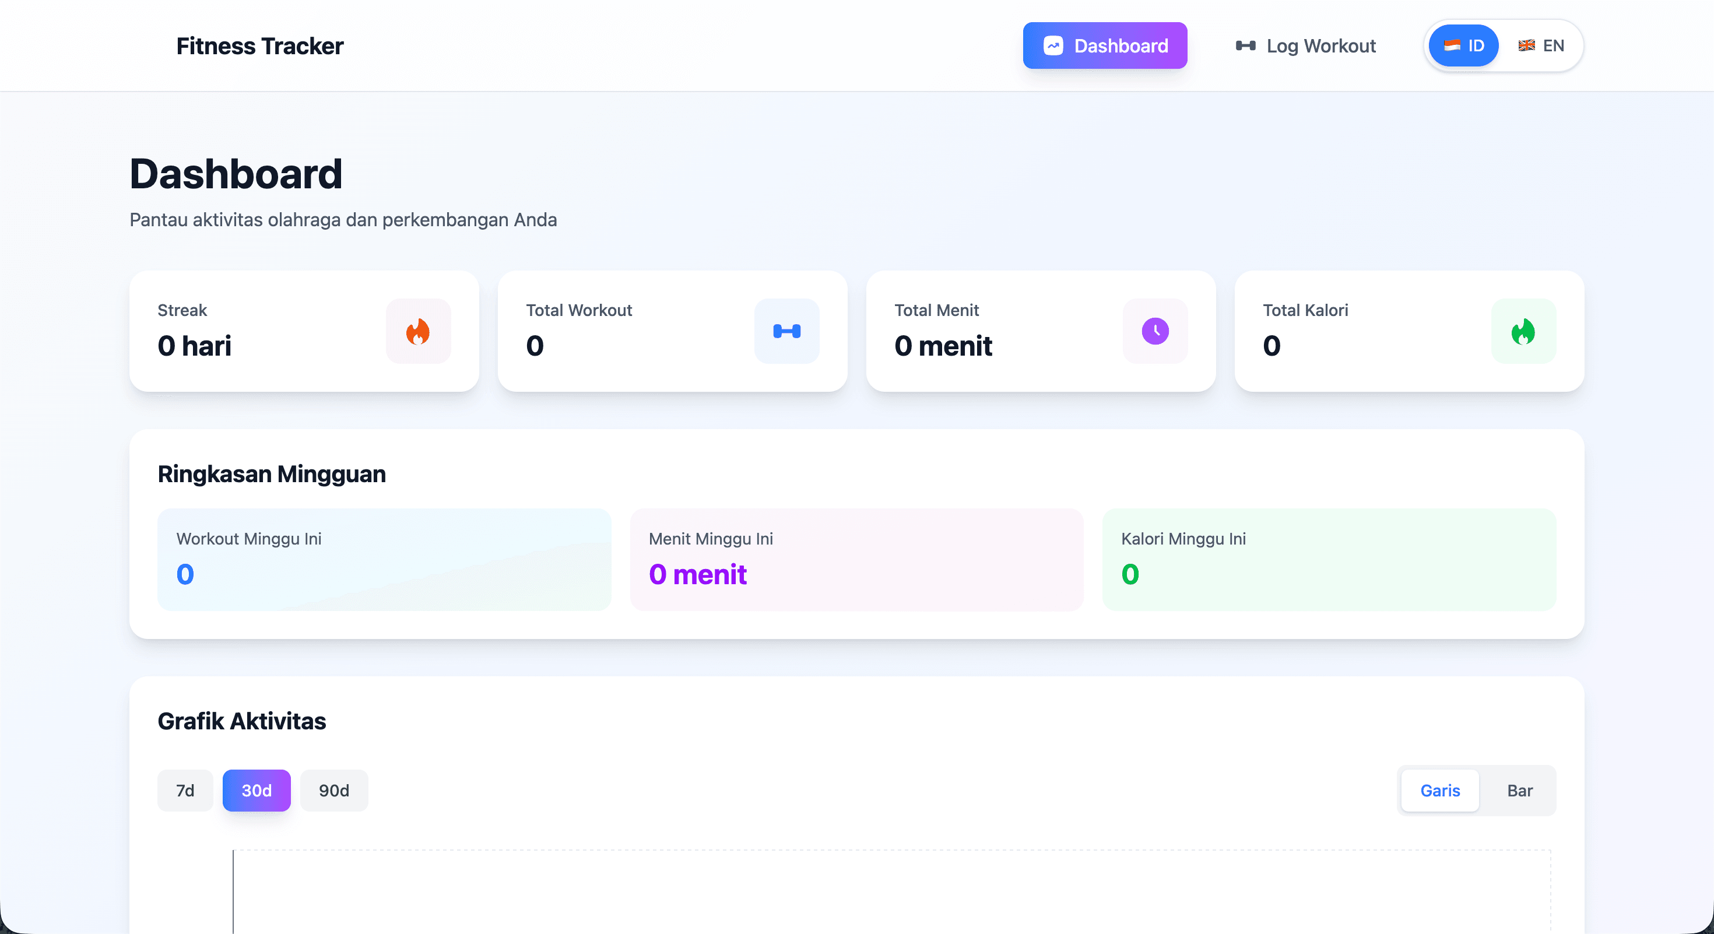Click the Streak label

point(182,310)
